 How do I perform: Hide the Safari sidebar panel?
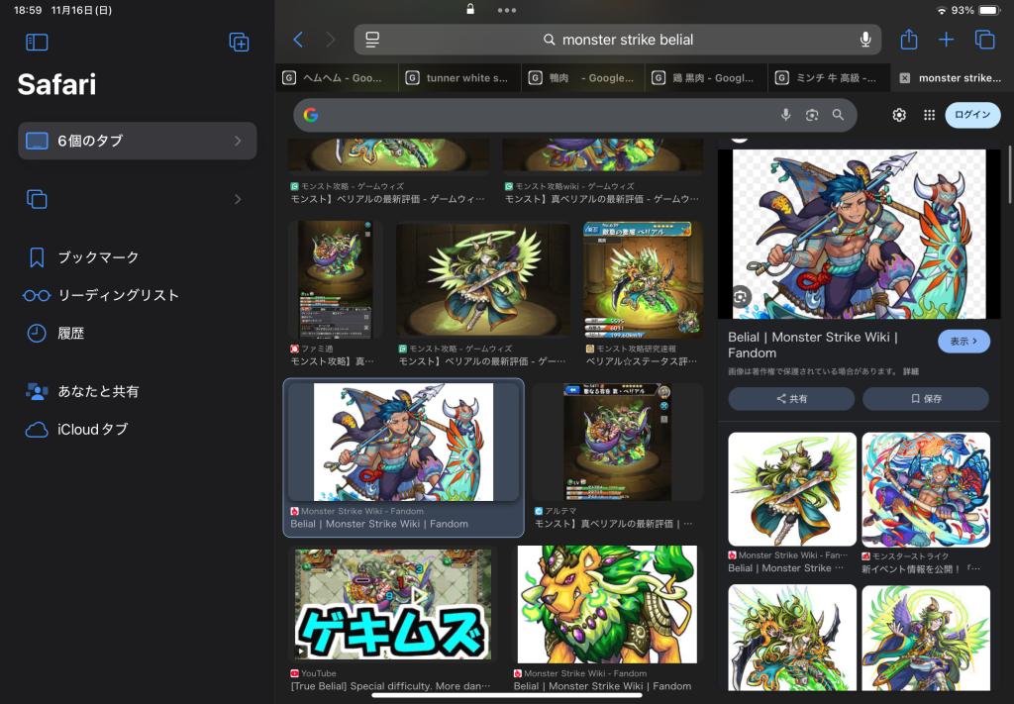37,42
